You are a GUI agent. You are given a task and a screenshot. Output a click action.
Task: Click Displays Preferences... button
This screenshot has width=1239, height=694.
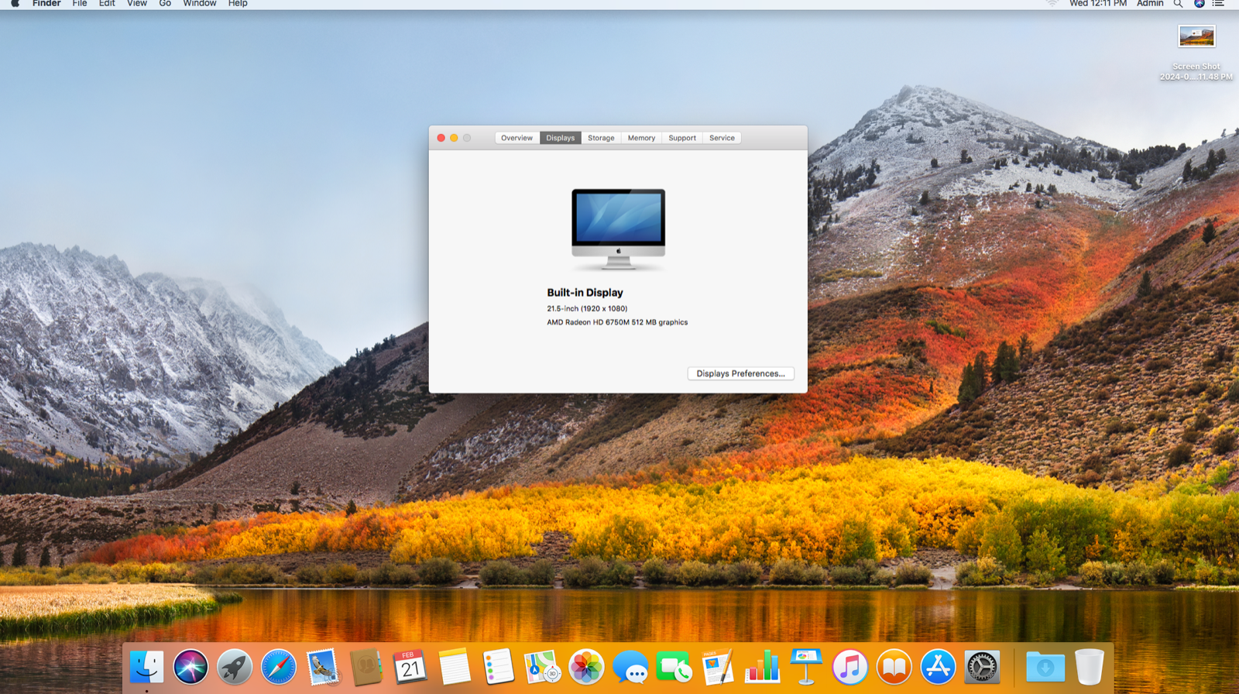tap(740, 373)
